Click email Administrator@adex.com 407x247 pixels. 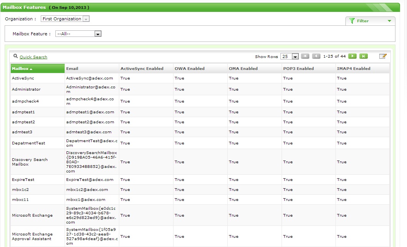click(90, 89)
